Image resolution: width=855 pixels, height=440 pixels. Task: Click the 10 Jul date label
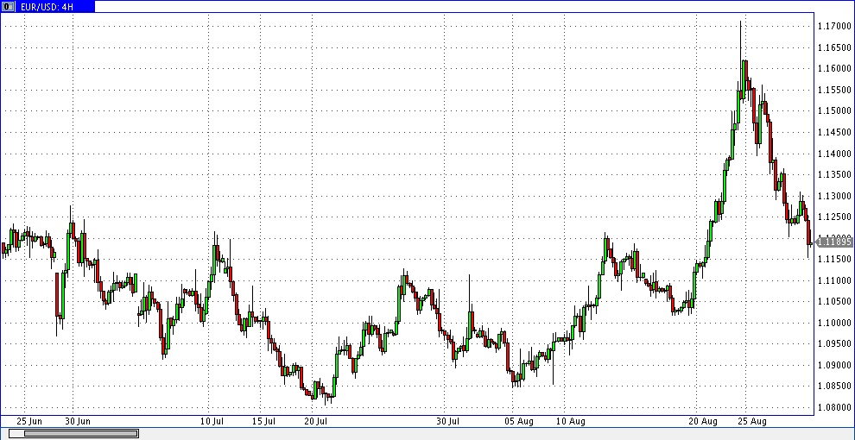click(x=212, y=422)
